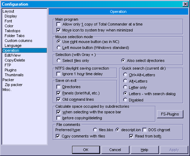Open the FS-Plugins button

[170, 114]
